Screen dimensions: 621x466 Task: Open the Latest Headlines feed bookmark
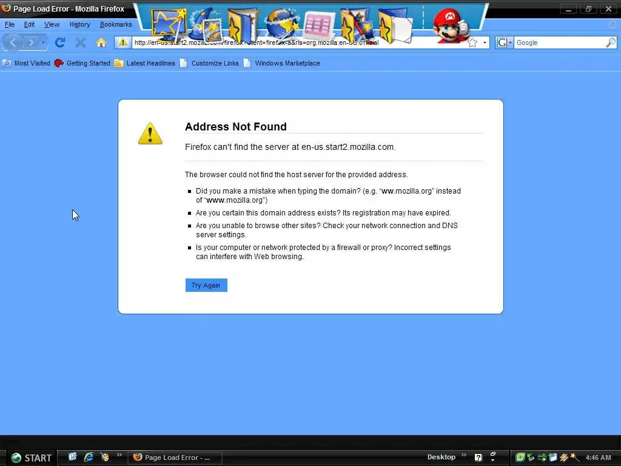point(144,63)
